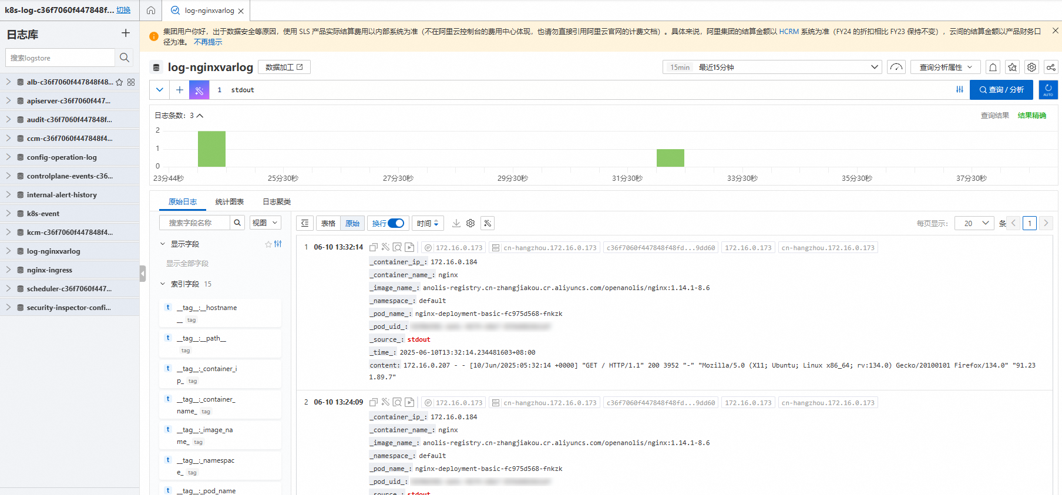Screen dimensions: 1062x495
Task: Select the tallest green histogram bar
Action: pos(211,149)
